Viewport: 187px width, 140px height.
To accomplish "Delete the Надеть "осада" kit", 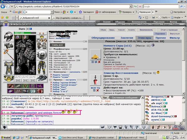I will coord(51,77).
